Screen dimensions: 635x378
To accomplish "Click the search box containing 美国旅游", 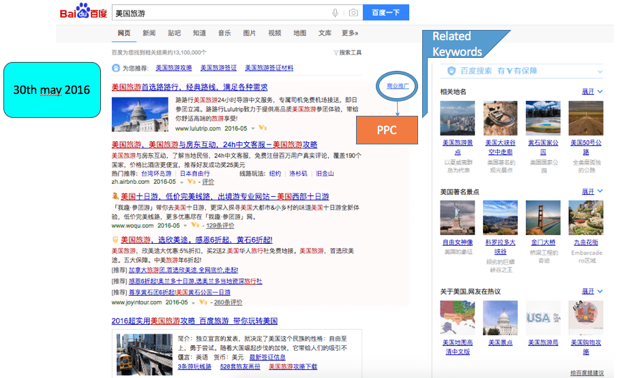I will pyautogui.click(x=218, y=13).
